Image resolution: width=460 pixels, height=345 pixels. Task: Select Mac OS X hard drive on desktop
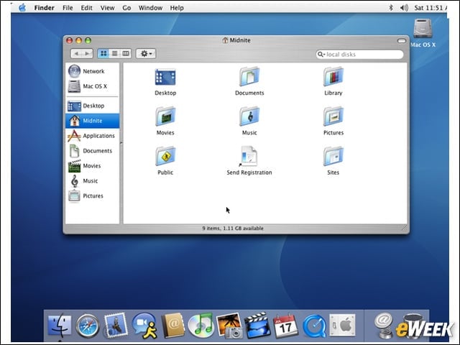423,32
